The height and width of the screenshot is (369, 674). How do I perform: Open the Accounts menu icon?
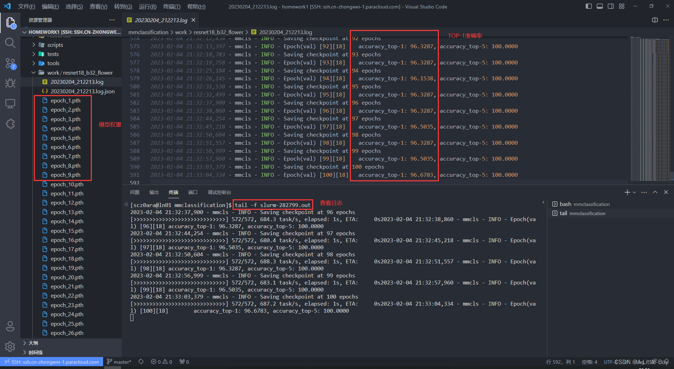tap(10, 326)
